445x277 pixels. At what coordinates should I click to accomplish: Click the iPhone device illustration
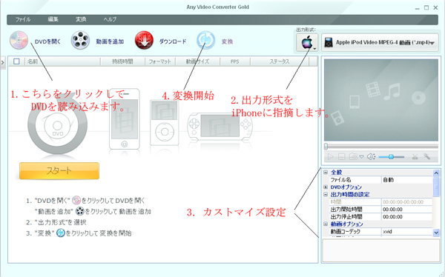click(125, 119)
